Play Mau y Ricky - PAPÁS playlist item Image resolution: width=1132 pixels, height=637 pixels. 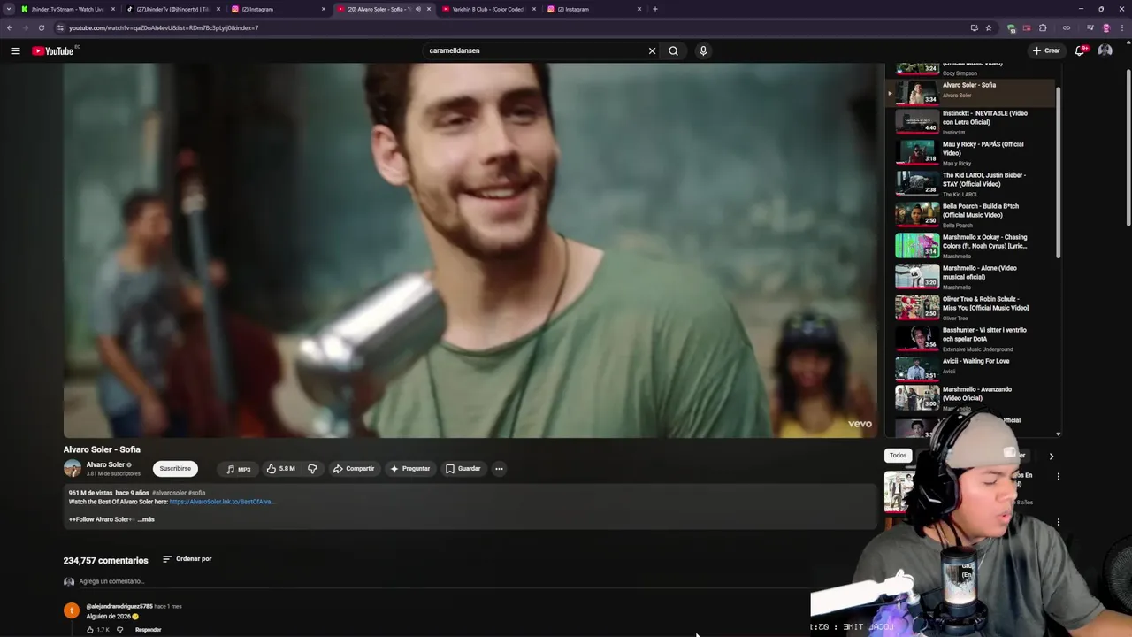[971, 153]
